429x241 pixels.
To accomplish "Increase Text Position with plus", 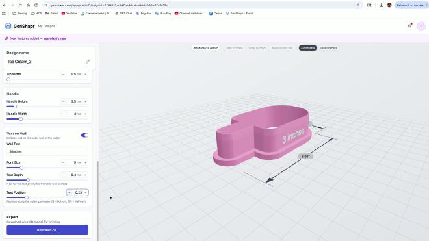I will (86, 192).
